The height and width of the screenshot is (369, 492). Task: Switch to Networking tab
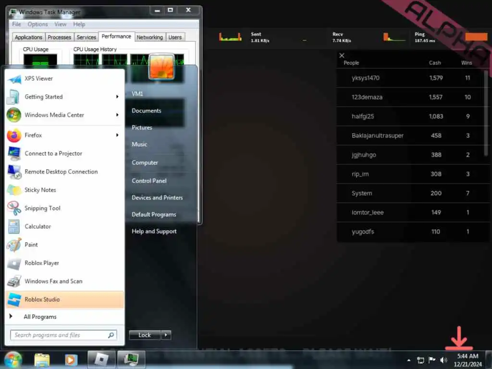coord(150,37)
